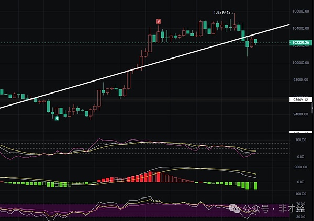Click the red 9 sell signal marker
This screenshot has height=221, width=314.
[158, 21]
